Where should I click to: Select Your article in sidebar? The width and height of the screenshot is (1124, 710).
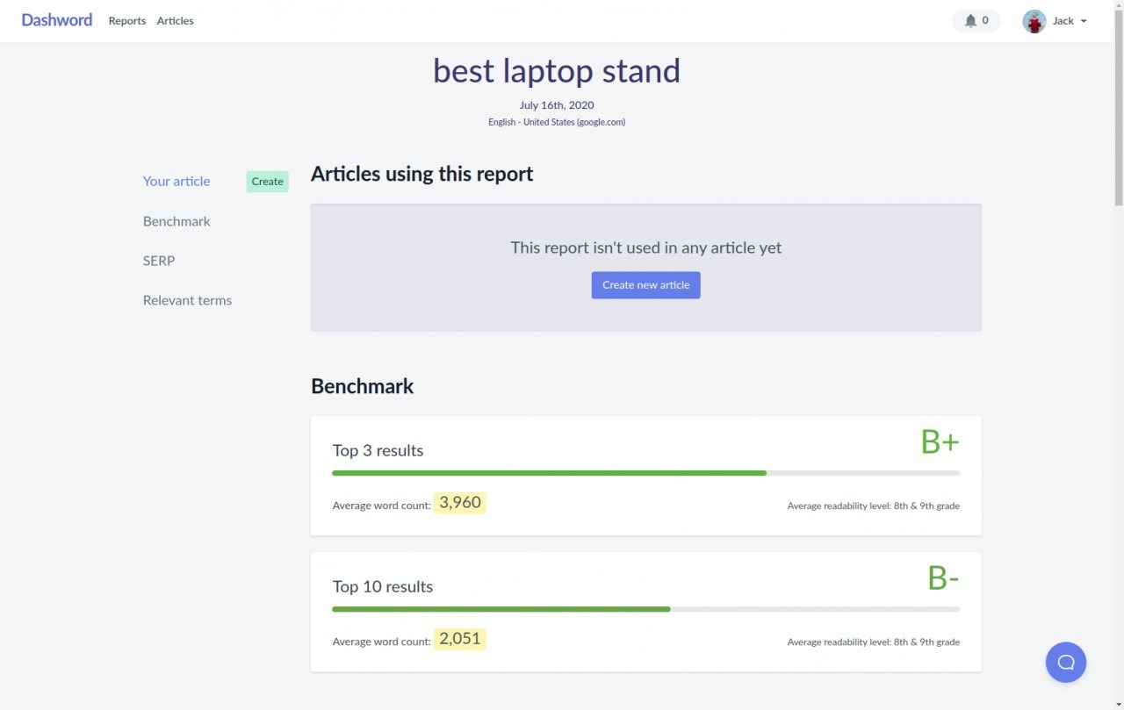[x=177, y=182]
